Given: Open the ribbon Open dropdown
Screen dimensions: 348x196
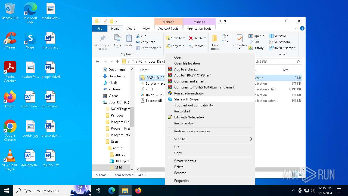Looking at the screenshot, I should (x=256, y=36).
